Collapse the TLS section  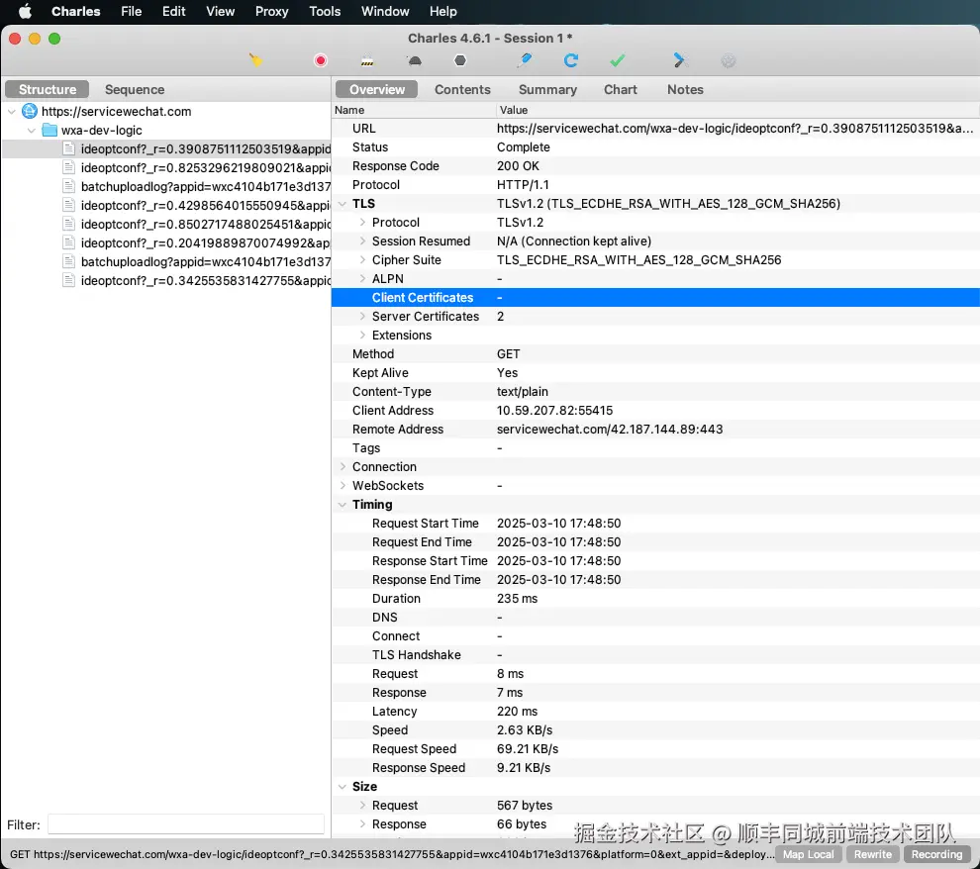pyautogui.click(x=342, y=204)
